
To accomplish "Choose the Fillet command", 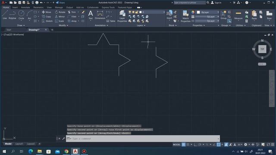I will [x=72, y=16].
